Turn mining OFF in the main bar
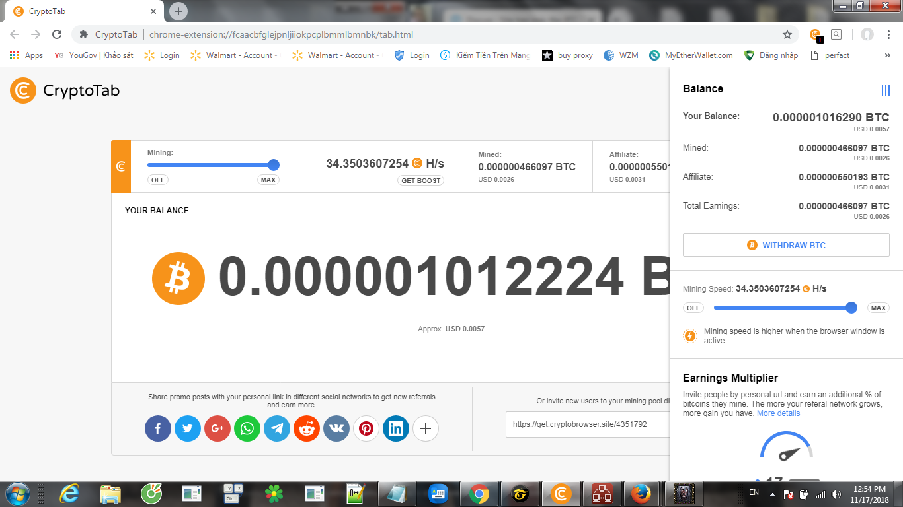 point(158,180)
